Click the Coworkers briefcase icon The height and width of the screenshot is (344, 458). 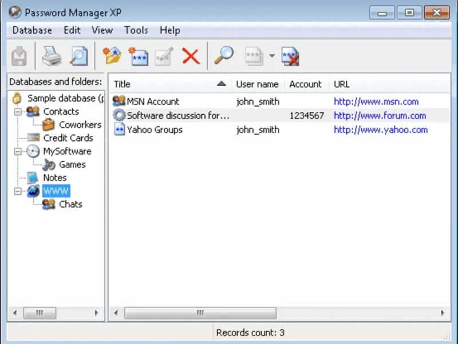point(49,124)
